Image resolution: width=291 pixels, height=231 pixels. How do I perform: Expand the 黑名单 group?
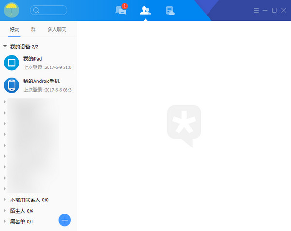[x=5, y=222]
